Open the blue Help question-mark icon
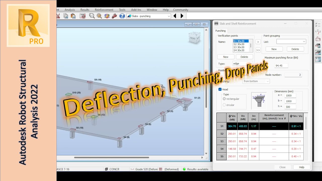 click(x=122, y=16)
